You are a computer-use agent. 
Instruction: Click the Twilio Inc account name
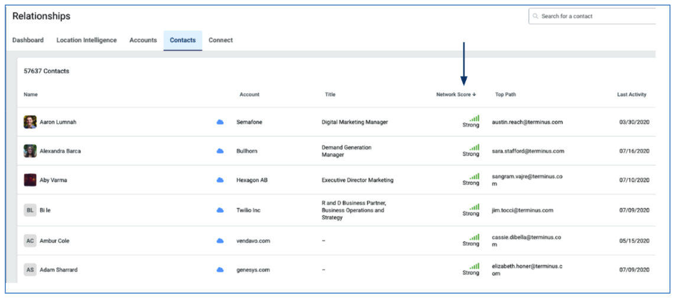coord(249,210)
